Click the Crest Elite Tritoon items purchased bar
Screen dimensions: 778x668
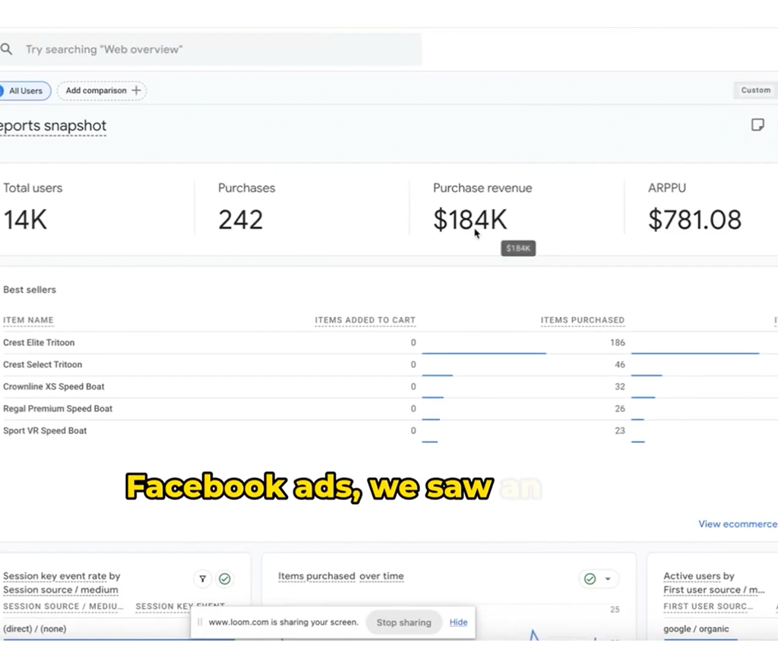click(x=484, y=353)
